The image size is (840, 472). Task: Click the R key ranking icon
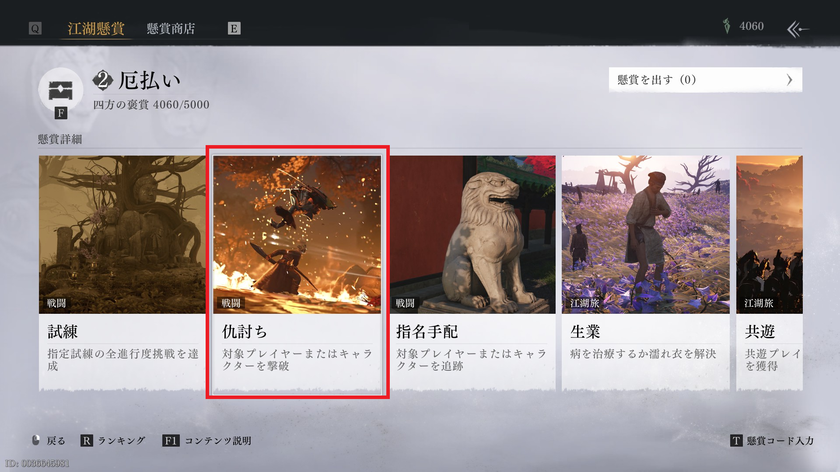(x=87, y=441)
